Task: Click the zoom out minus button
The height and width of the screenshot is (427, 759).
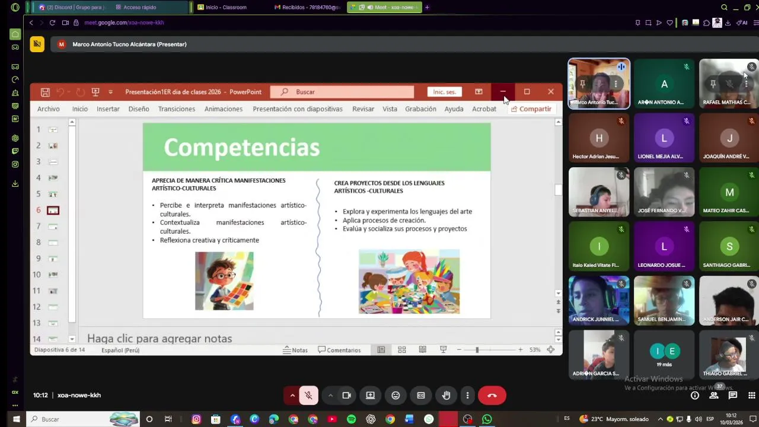Action: [459, 350]
